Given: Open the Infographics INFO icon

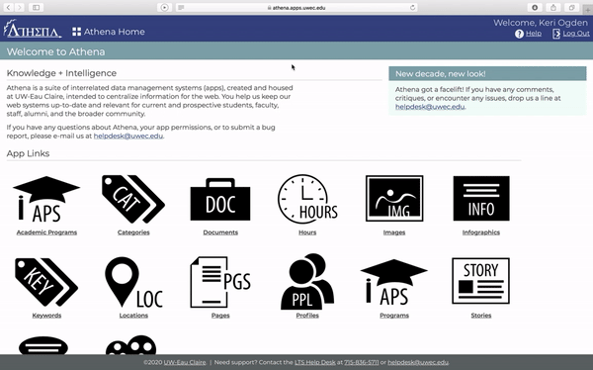Looking at the screenshot, I should (x=481, y=199).
